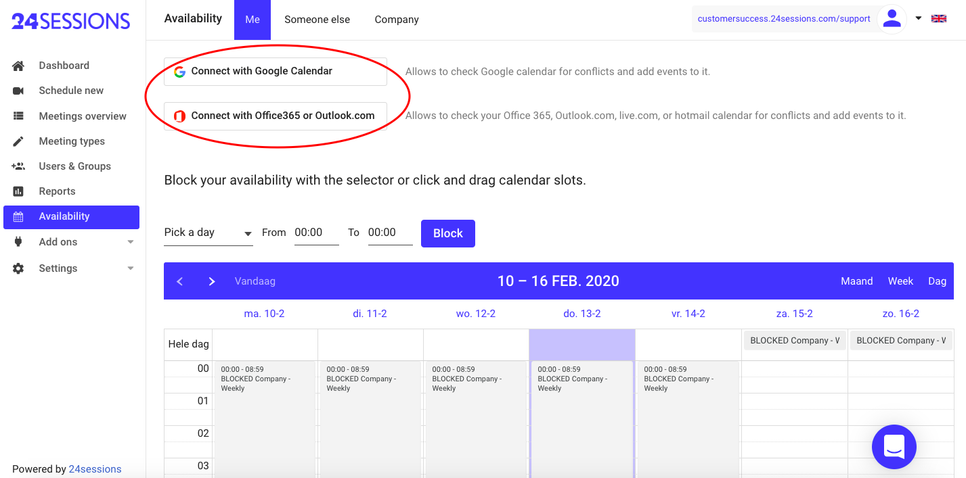Select the UK flag language icon
The width and height of the screenshot is (966, 478).
coord(939,19)
